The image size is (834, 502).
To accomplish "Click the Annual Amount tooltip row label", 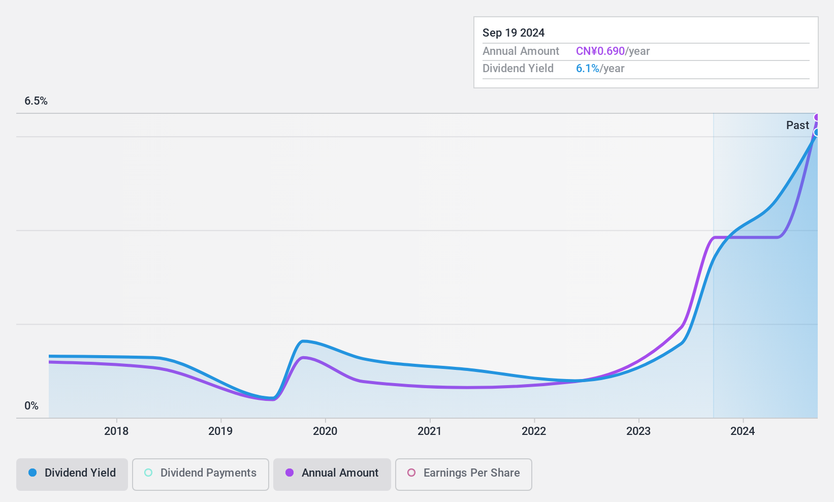I will point(521,51).
